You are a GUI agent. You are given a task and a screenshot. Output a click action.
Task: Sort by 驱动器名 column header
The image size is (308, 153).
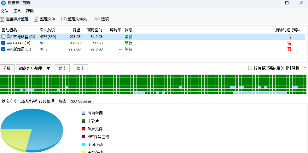[x=19, y=30]
